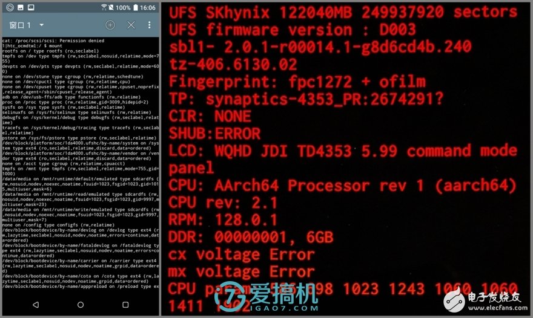Open the www.elecfans.com link
The image size is (533, 318).
pyautogui.click(x=498, y=308)
